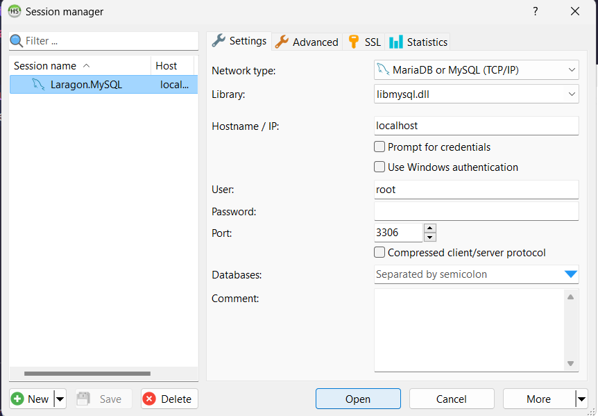Click the HeidiSQL app icon in title bar
Viewport: 598px width, 416px height.
click(14, 11)
